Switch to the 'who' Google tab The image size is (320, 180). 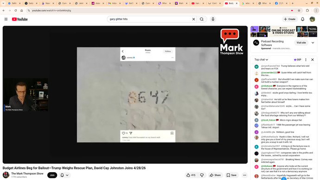[x=248, y=3]
